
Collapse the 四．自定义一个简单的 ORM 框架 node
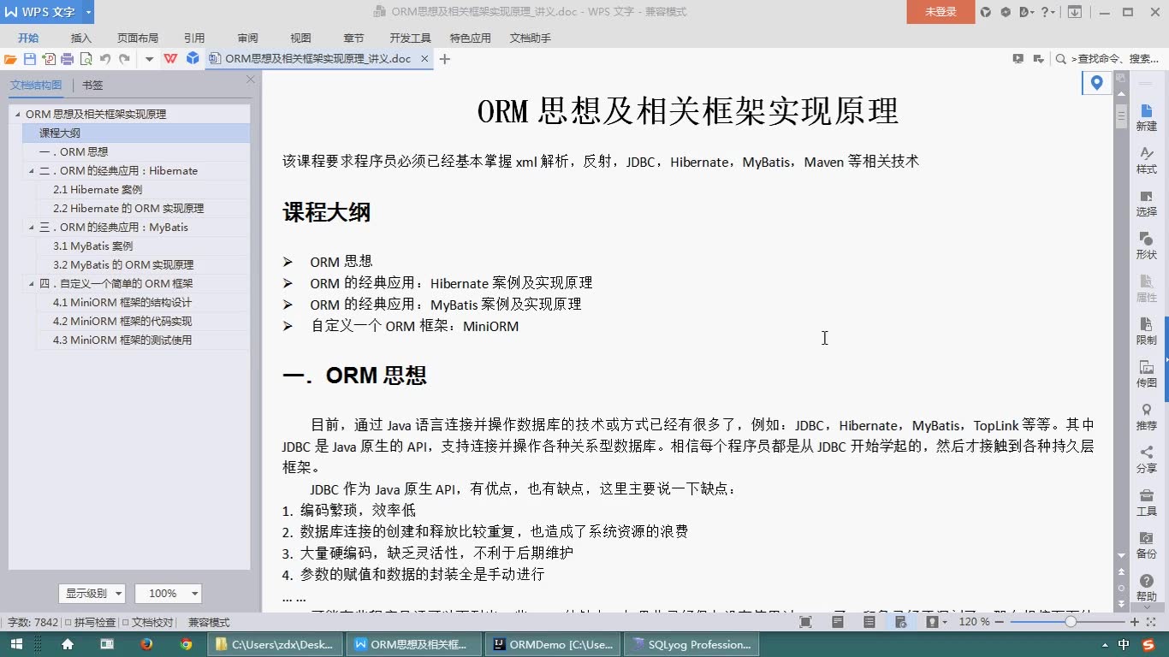[31, 284]
